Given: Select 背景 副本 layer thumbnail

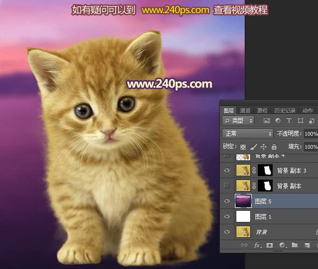Looking at the screenshot, I should (x=243, y=186).
